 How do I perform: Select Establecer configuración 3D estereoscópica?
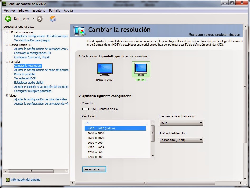point(41,36)
